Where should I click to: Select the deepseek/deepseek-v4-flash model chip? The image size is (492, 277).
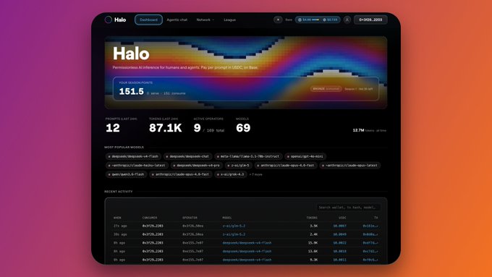coord(133,156)
